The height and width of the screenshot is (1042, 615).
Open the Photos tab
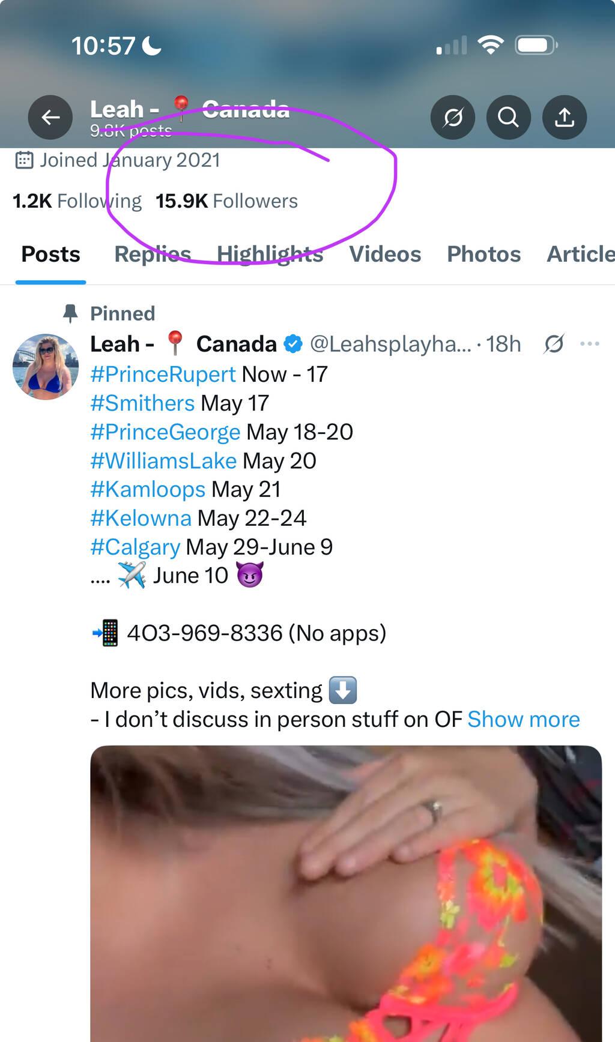pos(483,254)
